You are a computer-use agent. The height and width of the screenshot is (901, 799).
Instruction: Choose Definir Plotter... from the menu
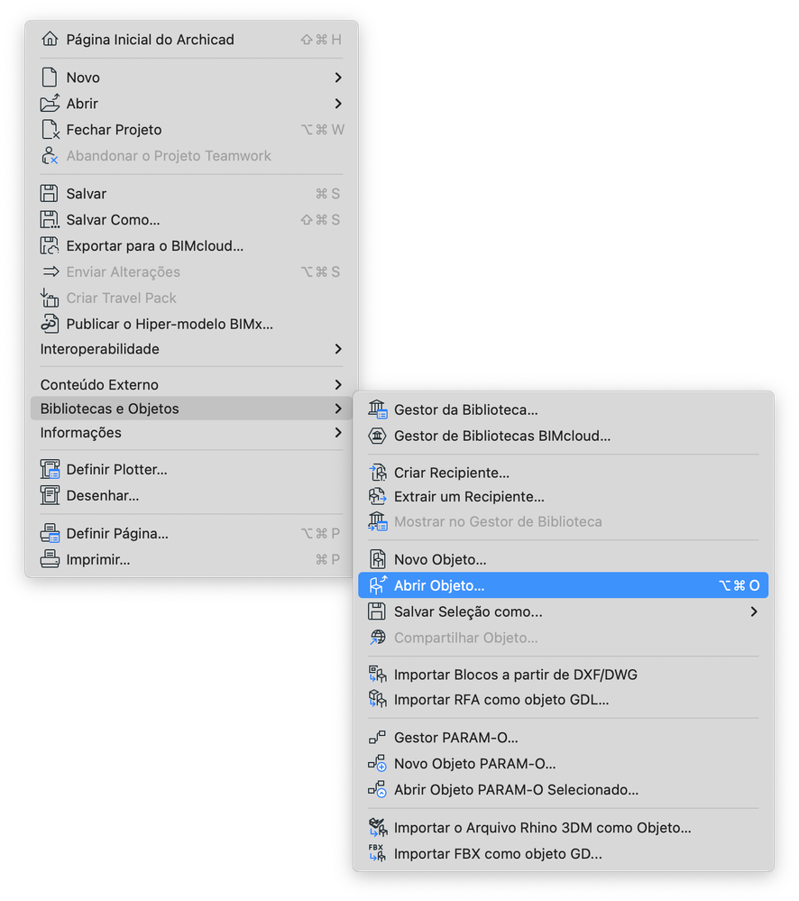191,469
